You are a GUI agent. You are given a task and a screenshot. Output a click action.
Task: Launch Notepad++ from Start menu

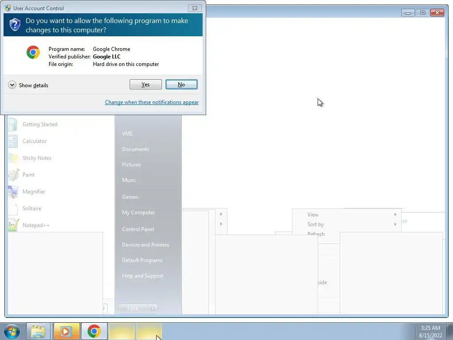(x=36, y=225)
